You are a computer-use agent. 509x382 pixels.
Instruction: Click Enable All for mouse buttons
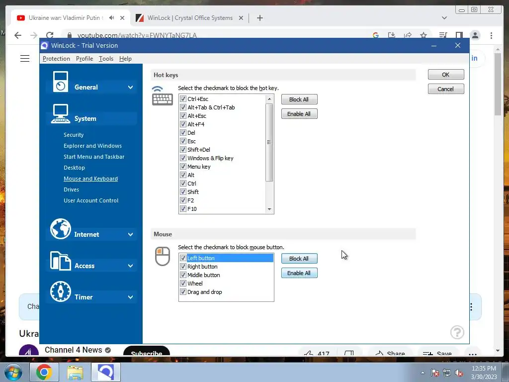pos(299,273)
